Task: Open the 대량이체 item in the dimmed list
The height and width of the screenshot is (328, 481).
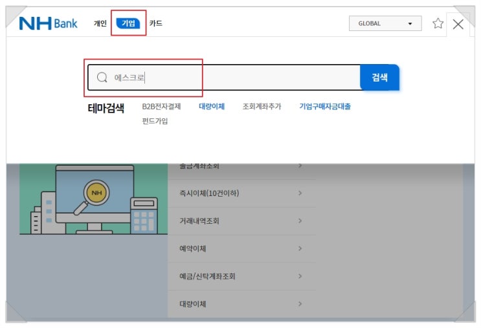Action: click(x=241, y=304)
